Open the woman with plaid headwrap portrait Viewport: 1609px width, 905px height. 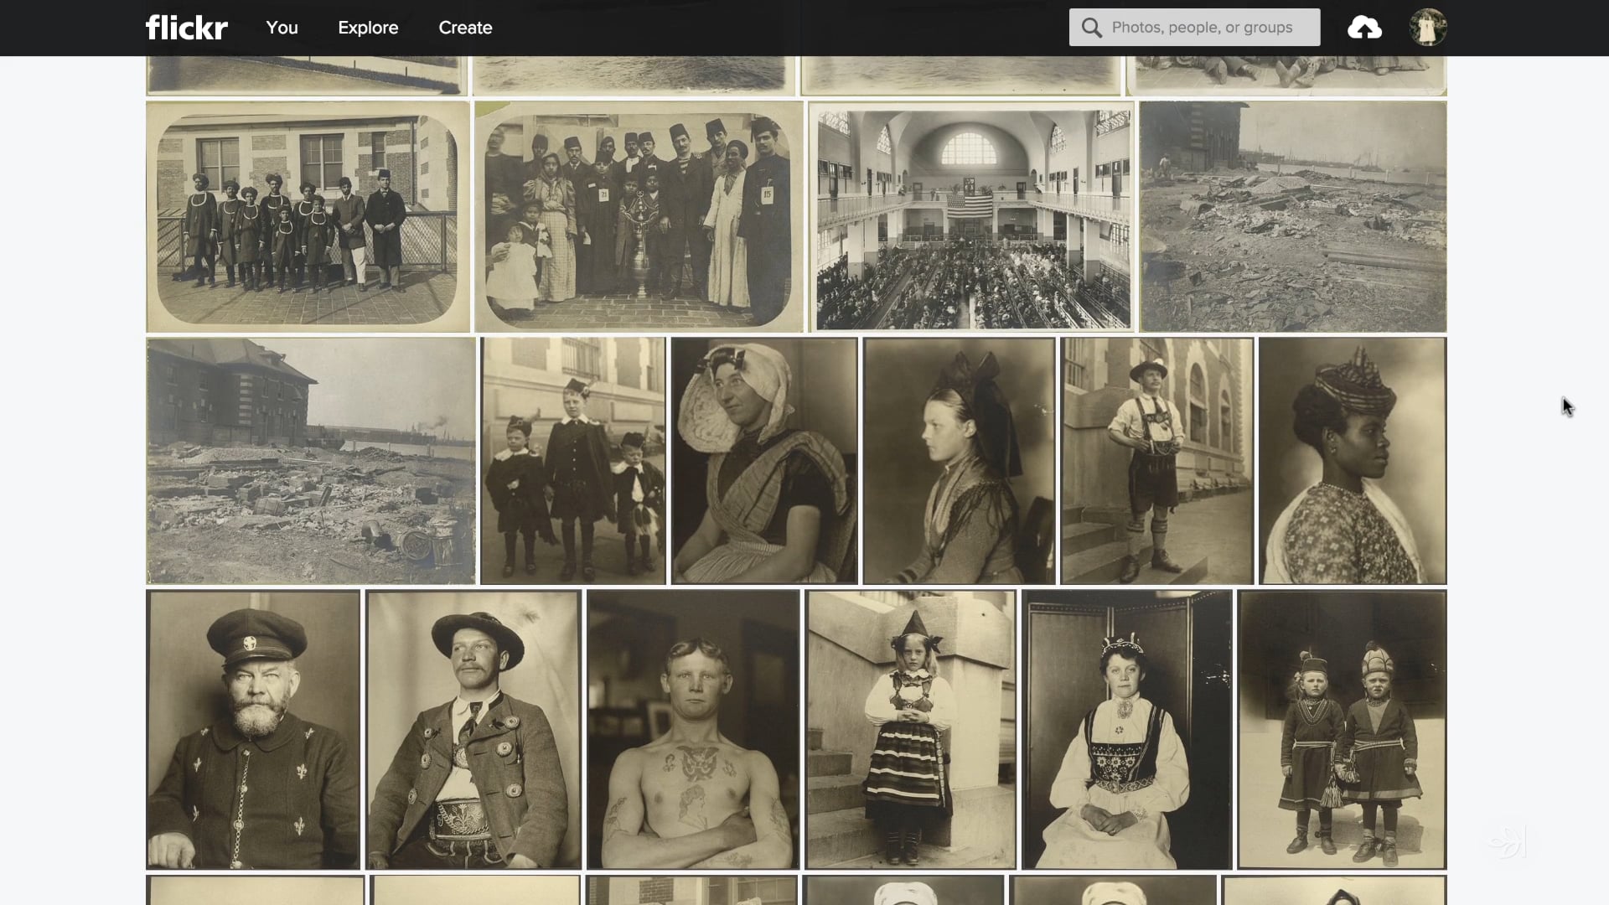[x=1352, y=461]
